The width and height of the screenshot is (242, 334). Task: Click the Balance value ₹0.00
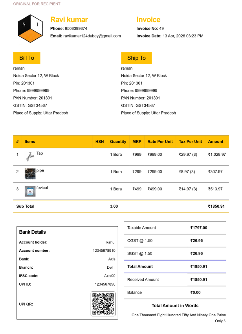[195, 293]
